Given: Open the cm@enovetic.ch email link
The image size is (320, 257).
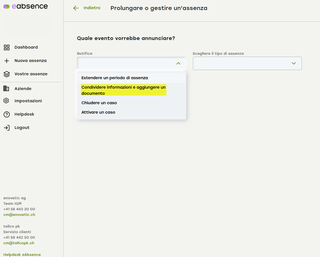Looking at the screenshot, I should tap(19, 215).
